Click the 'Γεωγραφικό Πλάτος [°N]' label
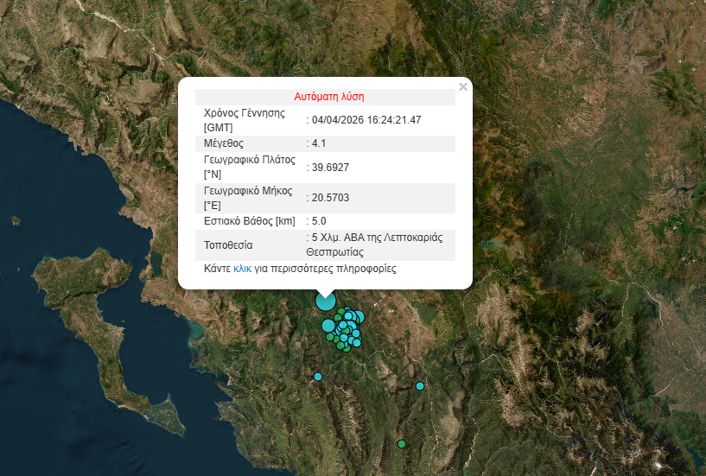 coord(249,167)
